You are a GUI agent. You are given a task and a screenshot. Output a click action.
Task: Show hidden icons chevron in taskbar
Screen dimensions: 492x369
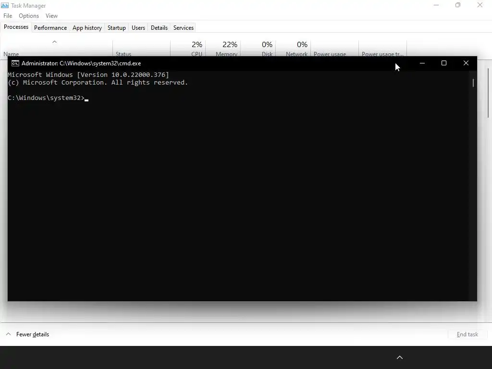click(x=399, y=357)
